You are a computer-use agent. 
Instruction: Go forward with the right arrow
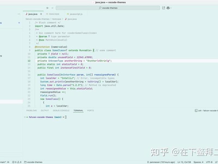[52, 8]
